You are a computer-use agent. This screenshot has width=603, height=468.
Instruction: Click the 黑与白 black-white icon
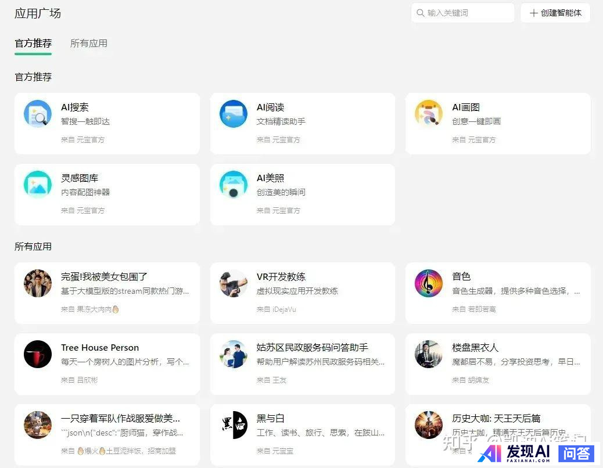(x=233, y=425)
